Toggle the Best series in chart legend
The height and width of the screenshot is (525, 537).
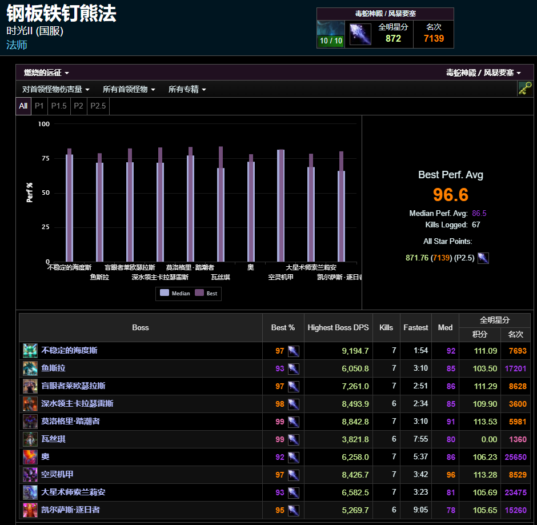[206, 293]
